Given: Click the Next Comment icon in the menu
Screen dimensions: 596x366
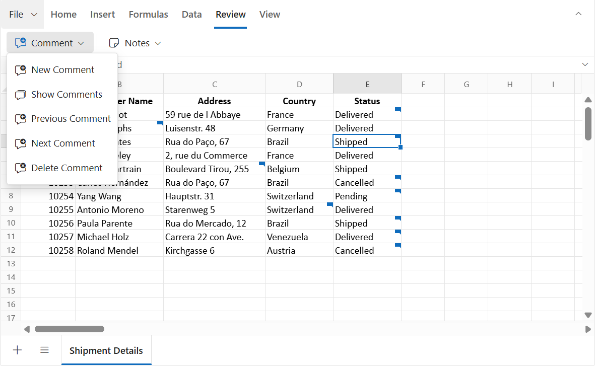Looking at the screenshot, I should coord(21,143).
